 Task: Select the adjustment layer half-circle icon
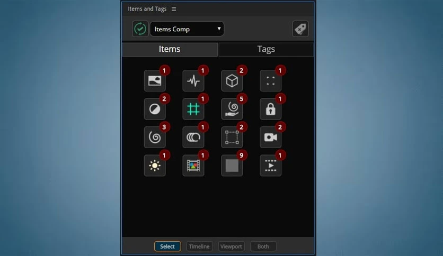(x=155, y=109)
